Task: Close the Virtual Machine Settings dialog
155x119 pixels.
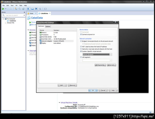Action: [x=115, y=22]
